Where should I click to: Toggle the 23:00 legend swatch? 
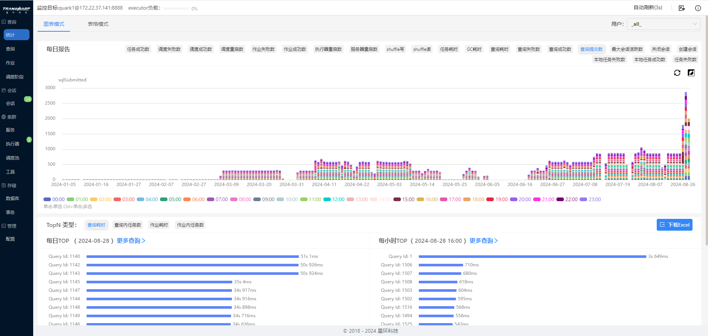(x=583, y=199)
